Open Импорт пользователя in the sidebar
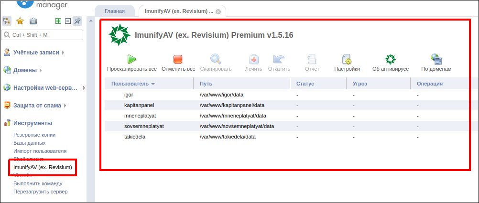Viewport: 479px width, 203px height. (x=40, y=151)
